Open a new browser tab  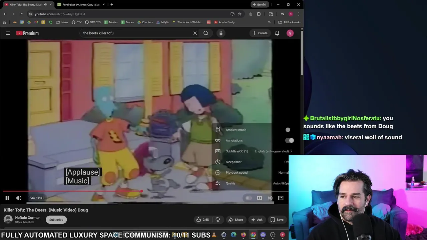pos(112,5)
